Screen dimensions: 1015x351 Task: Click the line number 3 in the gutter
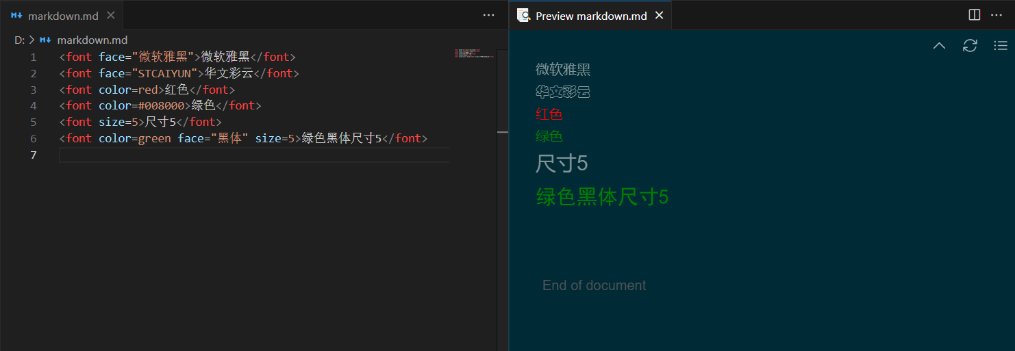pos(33,90)
